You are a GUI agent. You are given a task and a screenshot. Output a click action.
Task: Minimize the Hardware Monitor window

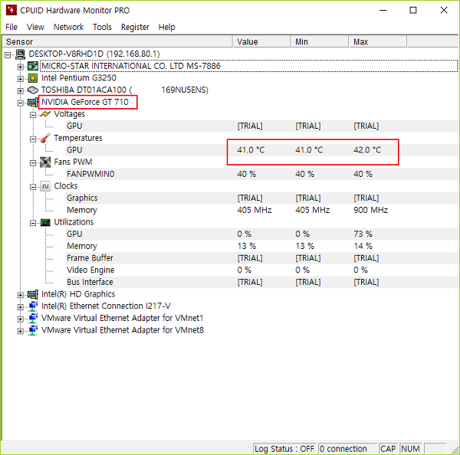click(x=383, y=10)
